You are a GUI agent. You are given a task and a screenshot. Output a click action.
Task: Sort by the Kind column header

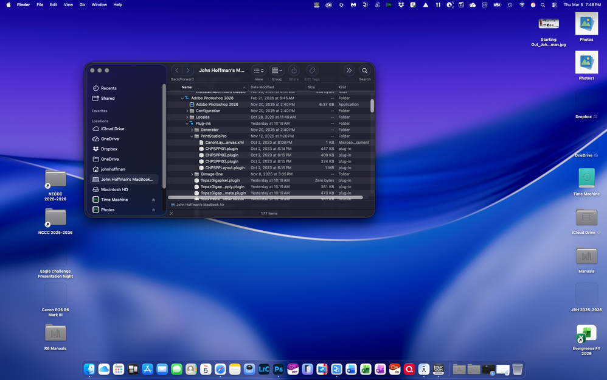(353, 87)
